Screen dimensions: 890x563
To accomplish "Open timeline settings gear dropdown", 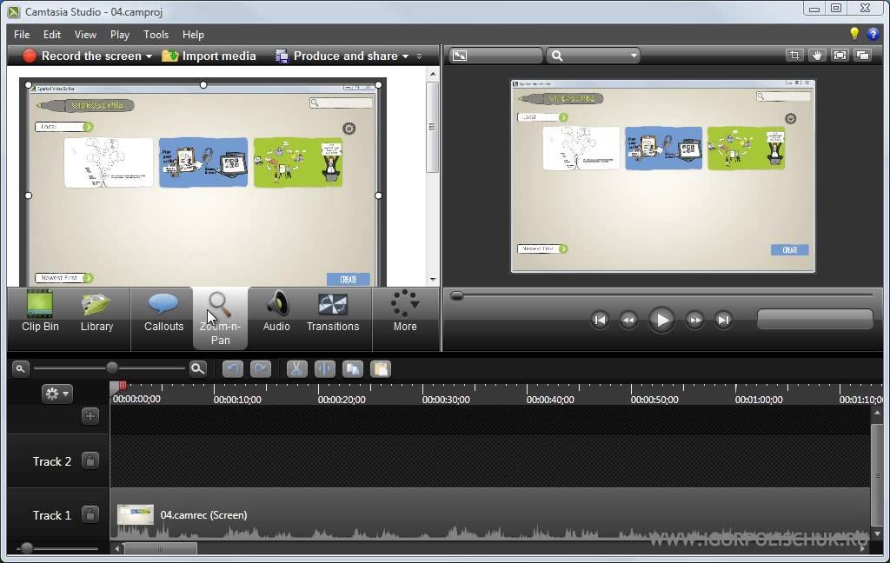I will coord(56,394).
